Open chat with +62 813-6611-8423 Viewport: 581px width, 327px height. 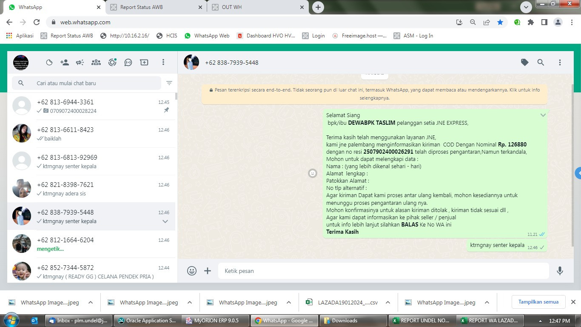click(x=91, y=134)
